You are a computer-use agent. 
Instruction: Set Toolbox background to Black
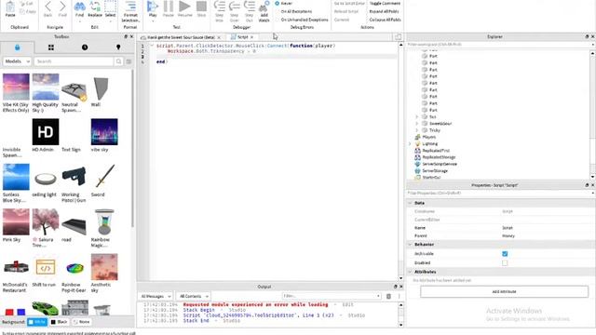point(60,322)
